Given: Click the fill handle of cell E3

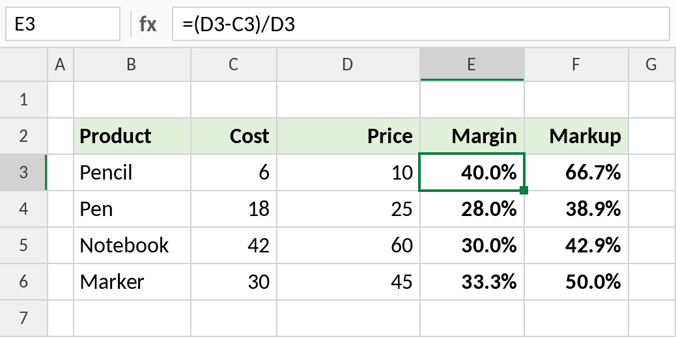Looking at the screenshot, I should 524,190.
